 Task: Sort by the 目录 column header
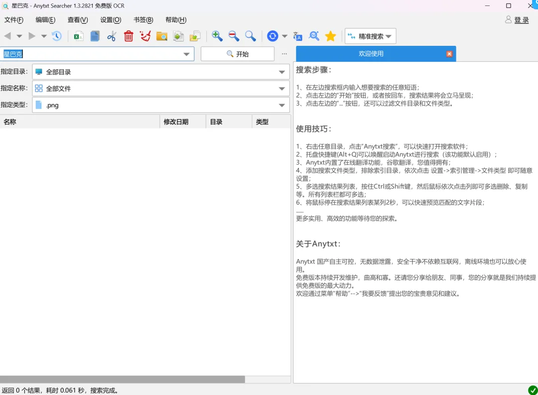click(229, 122)
